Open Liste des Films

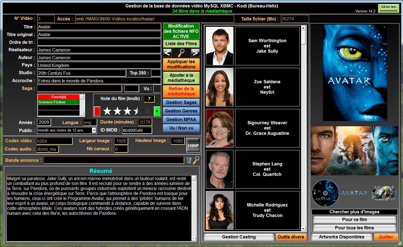(181, 44)
